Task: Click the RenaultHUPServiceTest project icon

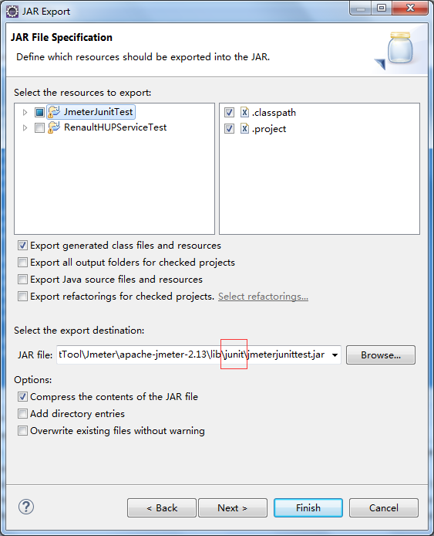Action: [54, 127]
